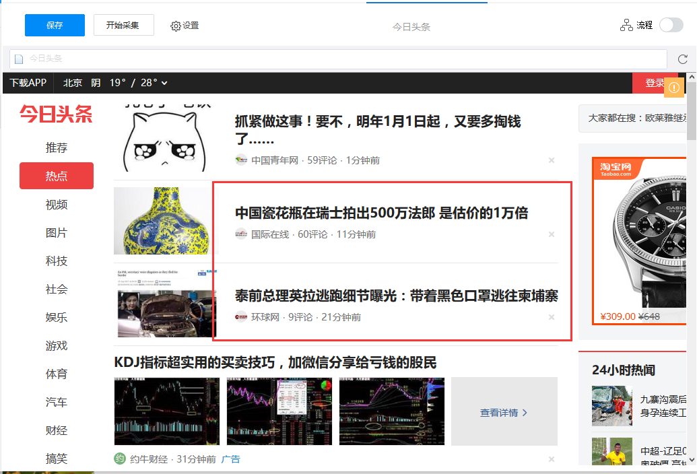Click the second KDJ stock chart image
This screenshot has height=474, width=697.
(x=279, y=411)
